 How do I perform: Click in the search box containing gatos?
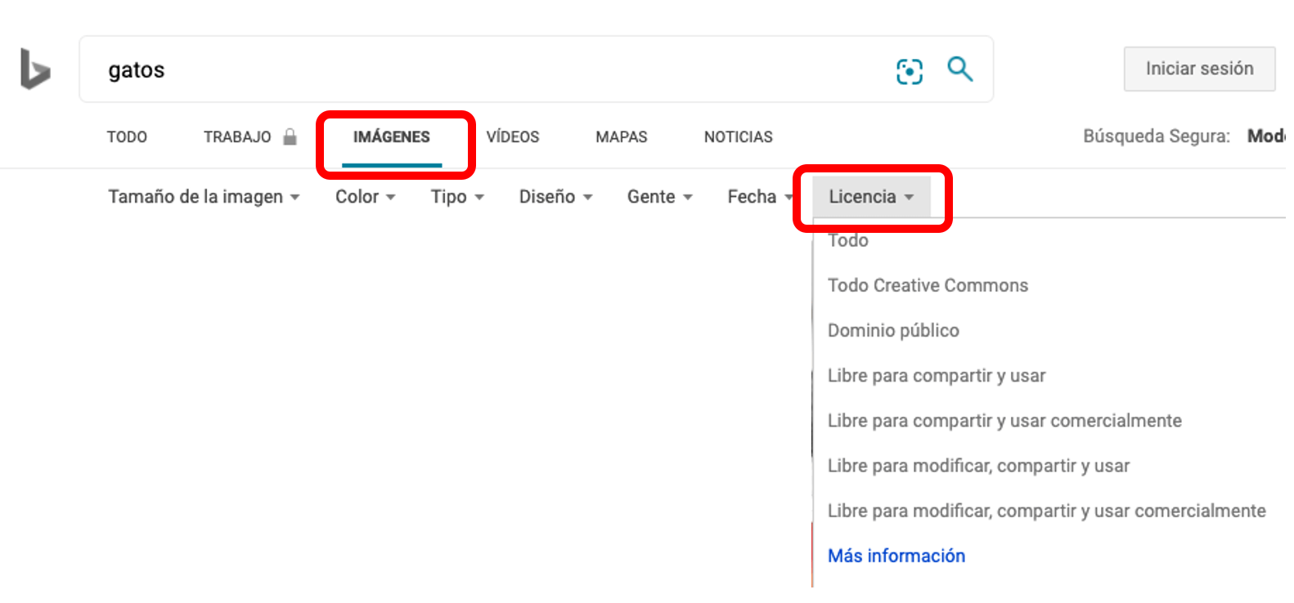pos(491,70)
